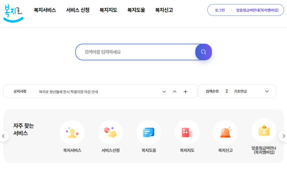This screenshot has width=287, height=171.
Task: Open 맞춤형급여안내(복지멤버십) clipboard icon
Action: pos(264,132)
